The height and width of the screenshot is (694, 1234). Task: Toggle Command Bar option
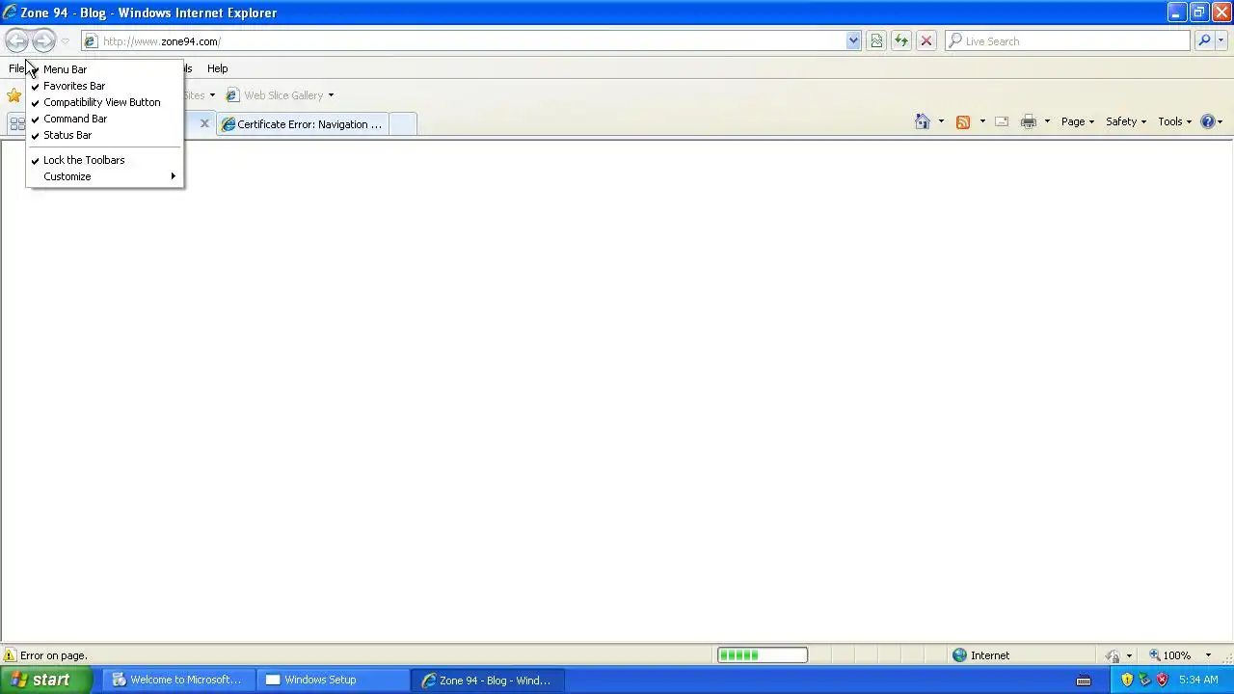click(x=104, y=119)
